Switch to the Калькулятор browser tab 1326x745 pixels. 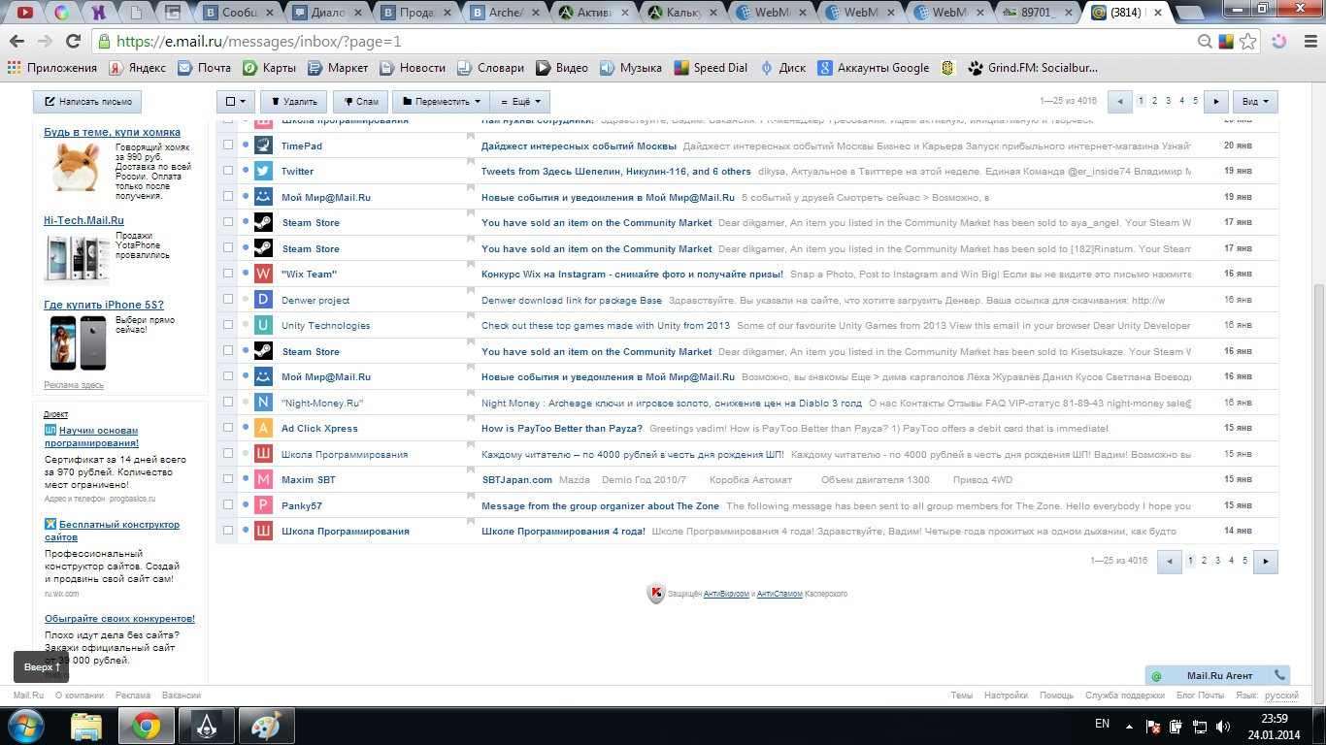coord(683,13)
